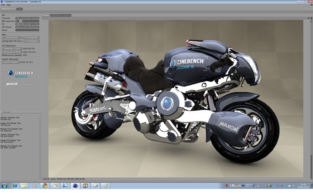Click the Processor name field
This screenshot has width=313, height=195.
(27, 18)
